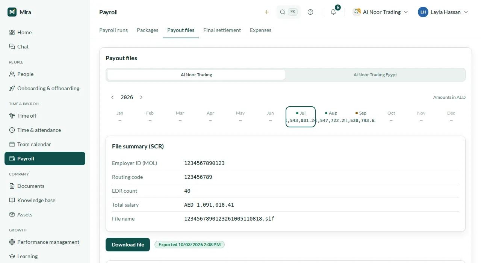
Task: Open Onboarding & offboarding page
Action: pos(45,88)
